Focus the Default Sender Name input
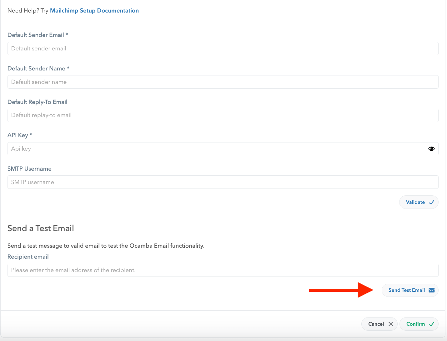 [223, 82]
